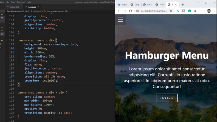Close the active Chrome tab
This screenshot has height=122, width=217.
176,5
